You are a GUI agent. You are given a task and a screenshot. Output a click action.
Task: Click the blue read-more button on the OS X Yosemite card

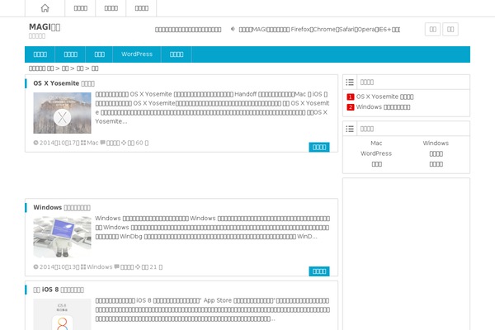(x=319, y=147)
